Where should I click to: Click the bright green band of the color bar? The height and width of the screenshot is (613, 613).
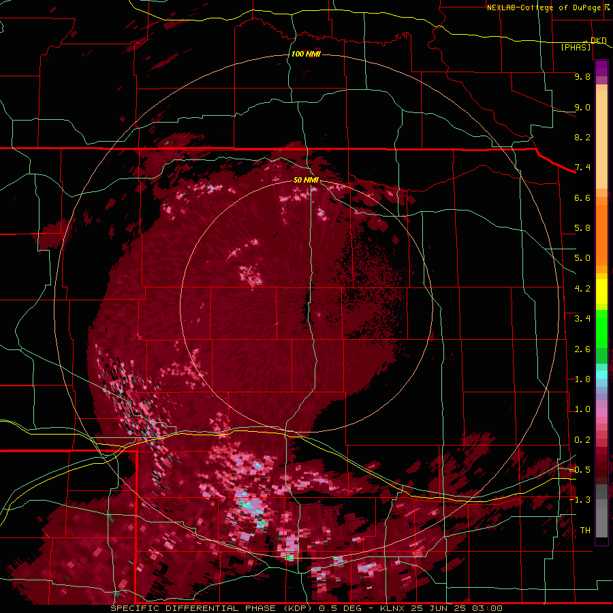601,328
